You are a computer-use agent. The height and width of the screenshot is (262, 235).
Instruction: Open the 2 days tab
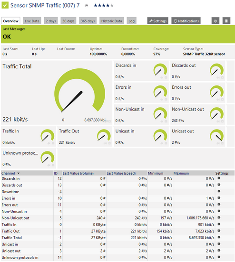point(51,21)
